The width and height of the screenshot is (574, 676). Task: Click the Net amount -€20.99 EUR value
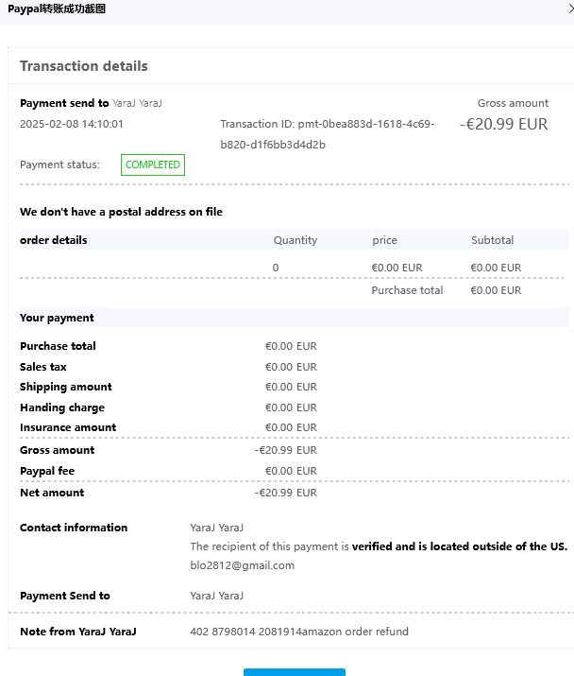286,493
